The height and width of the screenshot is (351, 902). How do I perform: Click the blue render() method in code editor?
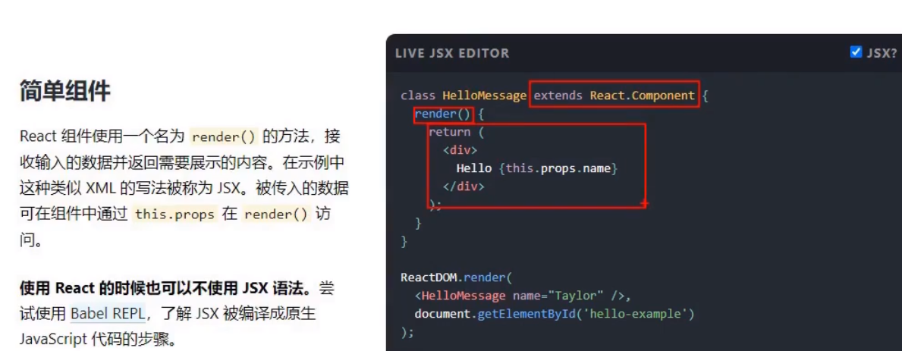point(443,114)
